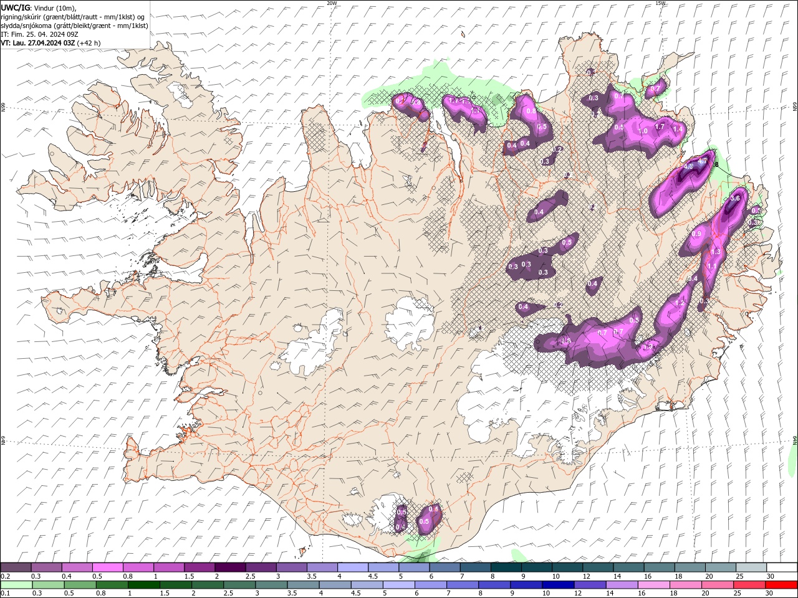This screenshot has height=598, width=798.
Task: Pick the bright pink upper swatch starting at 0.5
Action: click(107, 567)
